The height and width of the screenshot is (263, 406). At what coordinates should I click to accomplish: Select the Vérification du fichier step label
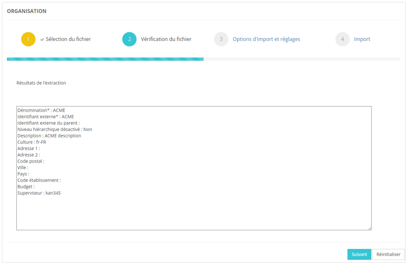coord(166,39)
